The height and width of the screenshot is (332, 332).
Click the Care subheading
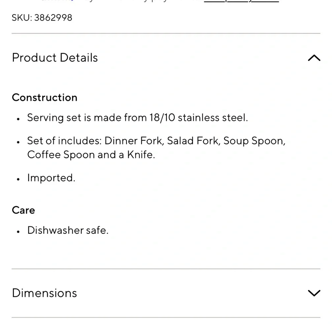pyautogui.click(x=23, y=210)
